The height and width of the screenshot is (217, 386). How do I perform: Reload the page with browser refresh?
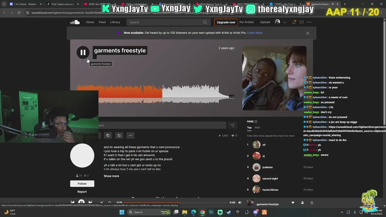pos(19,13)
